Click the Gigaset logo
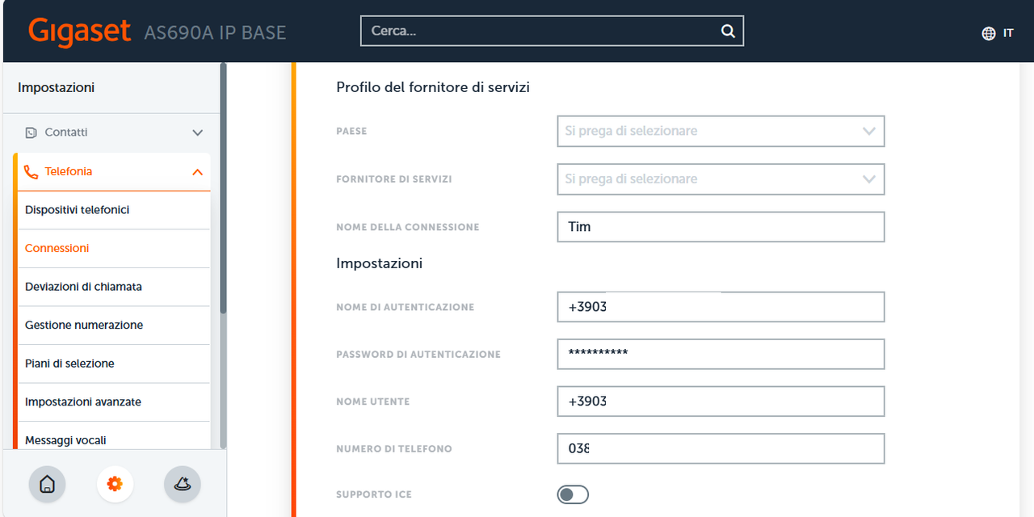1034x517 pixels. (79, 32)
